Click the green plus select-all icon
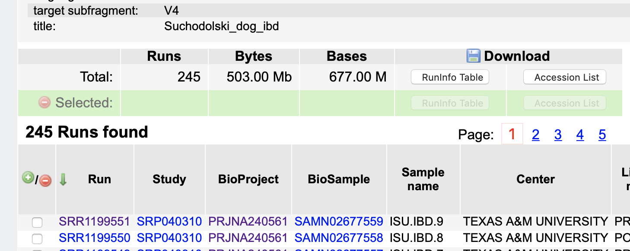 click(x=28, y=178)
